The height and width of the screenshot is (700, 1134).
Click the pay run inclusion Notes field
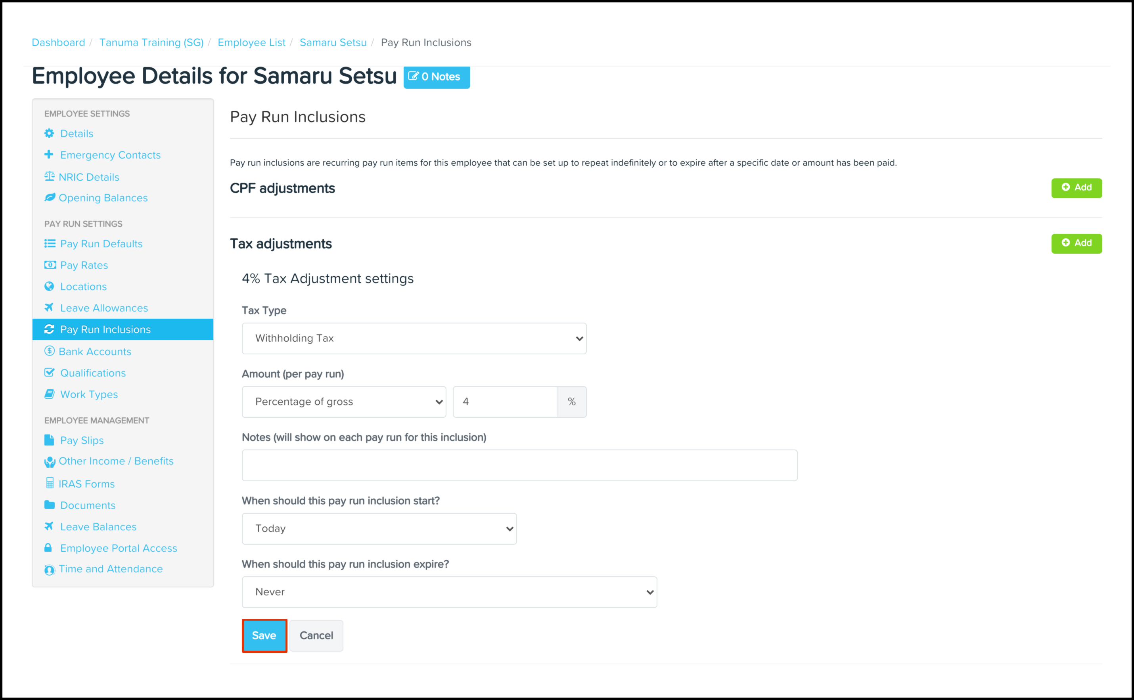click(519, 465)
